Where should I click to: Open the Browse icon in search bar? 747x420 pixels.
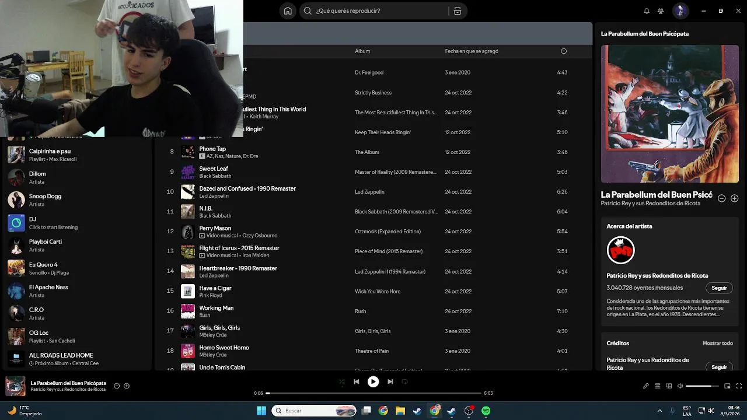458,10
